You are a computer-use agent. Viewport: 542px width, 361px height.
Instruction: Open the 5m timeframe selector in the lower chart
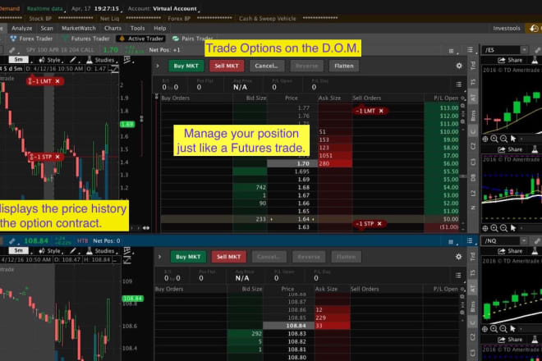[x=19, y=250]
